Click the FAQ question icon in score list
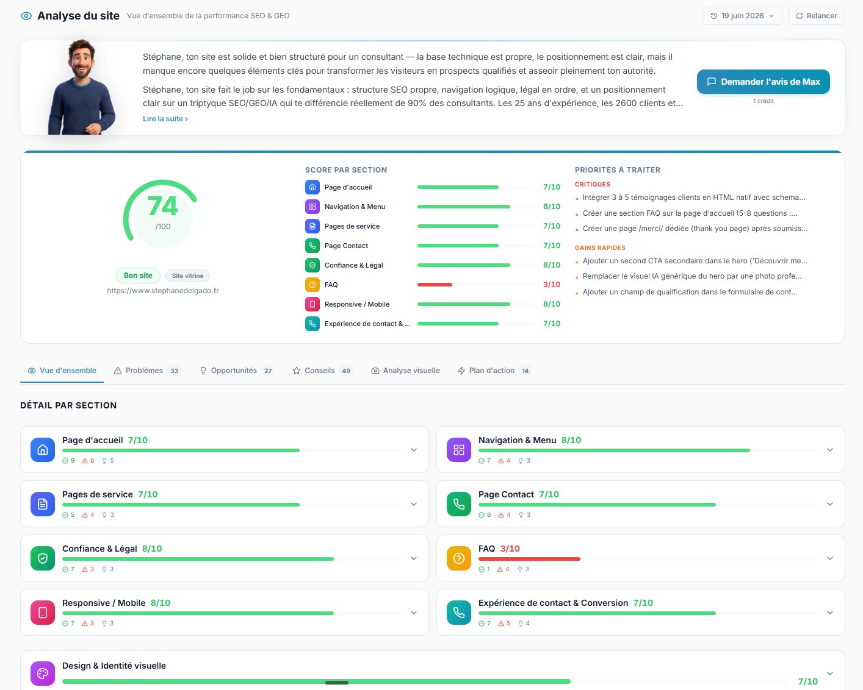863x690 pixels. click(312, 285)
